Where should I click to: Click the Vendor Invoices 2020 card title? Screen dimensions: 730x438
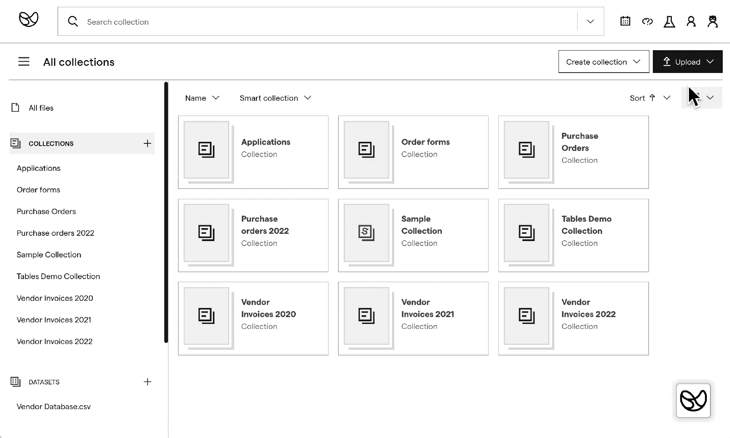(x=268, y=308)
